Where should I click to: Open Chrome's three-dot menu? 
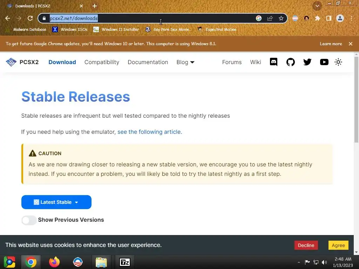pos(351,18)
